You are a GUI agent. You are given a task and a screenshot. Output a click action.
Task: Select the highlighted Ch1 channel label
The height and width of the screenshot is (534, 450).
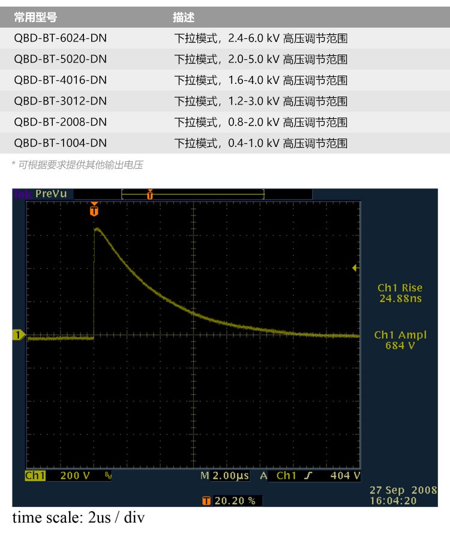pyautogui.click(x=35, y=476)
